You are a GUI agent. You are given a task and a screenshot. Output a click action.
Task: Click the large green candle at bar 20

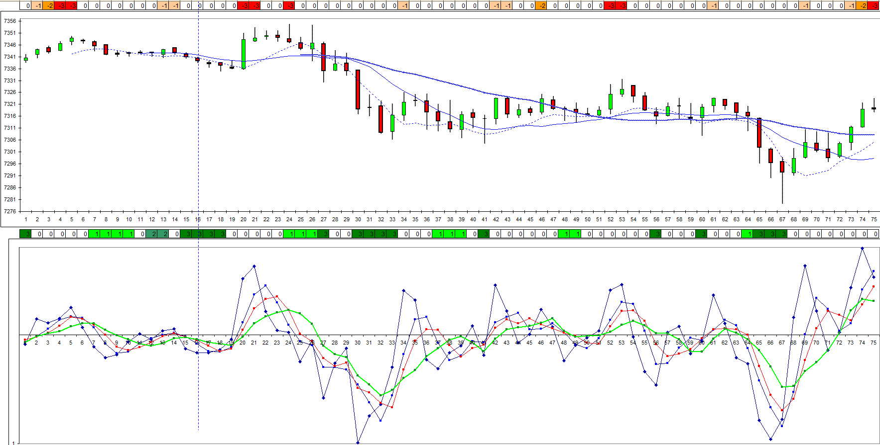[x=244, y=54]
